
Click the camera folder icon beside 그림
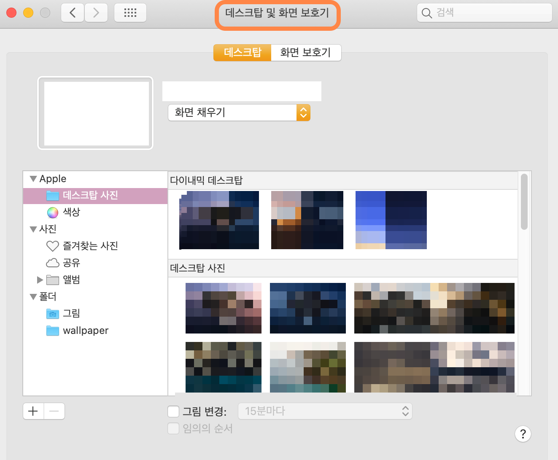pos(52,314)
